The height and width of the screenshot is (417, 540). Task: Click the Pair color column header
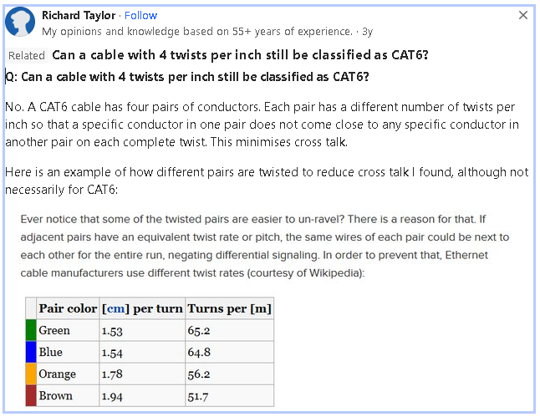pyautogui.click(x=68, y=308)
